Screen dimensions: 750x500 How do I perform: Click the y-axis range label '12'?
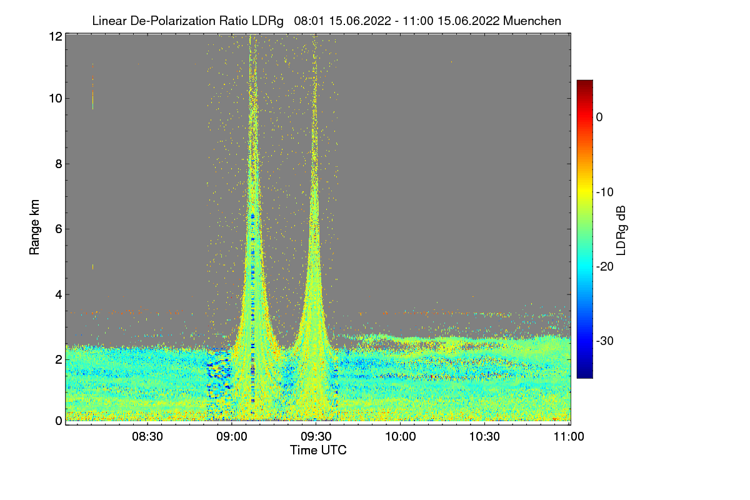[56, 36]
